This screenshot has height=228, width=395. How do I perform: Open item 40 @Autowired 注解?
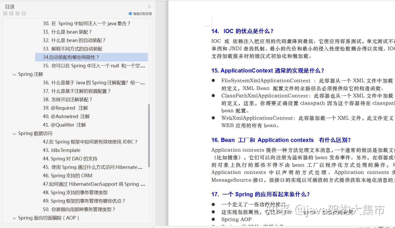tap(66, 117)
